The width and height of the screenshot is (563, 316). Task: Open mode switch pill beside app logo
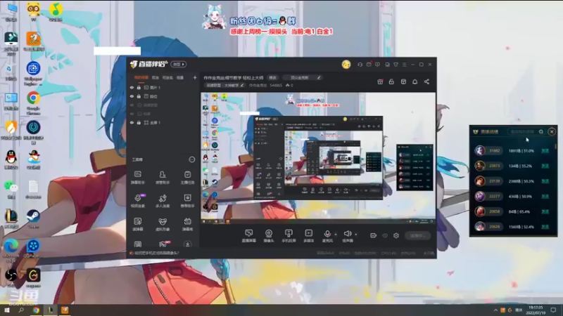click(179, 65)
